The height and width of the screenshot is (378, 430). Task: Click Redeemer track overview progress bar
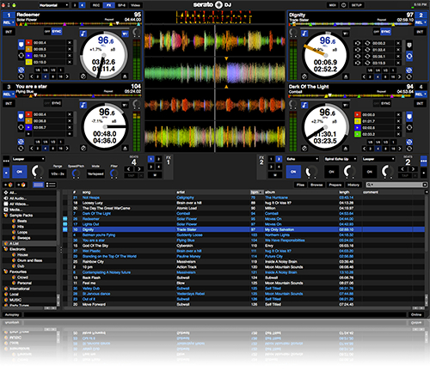[79, 24]
